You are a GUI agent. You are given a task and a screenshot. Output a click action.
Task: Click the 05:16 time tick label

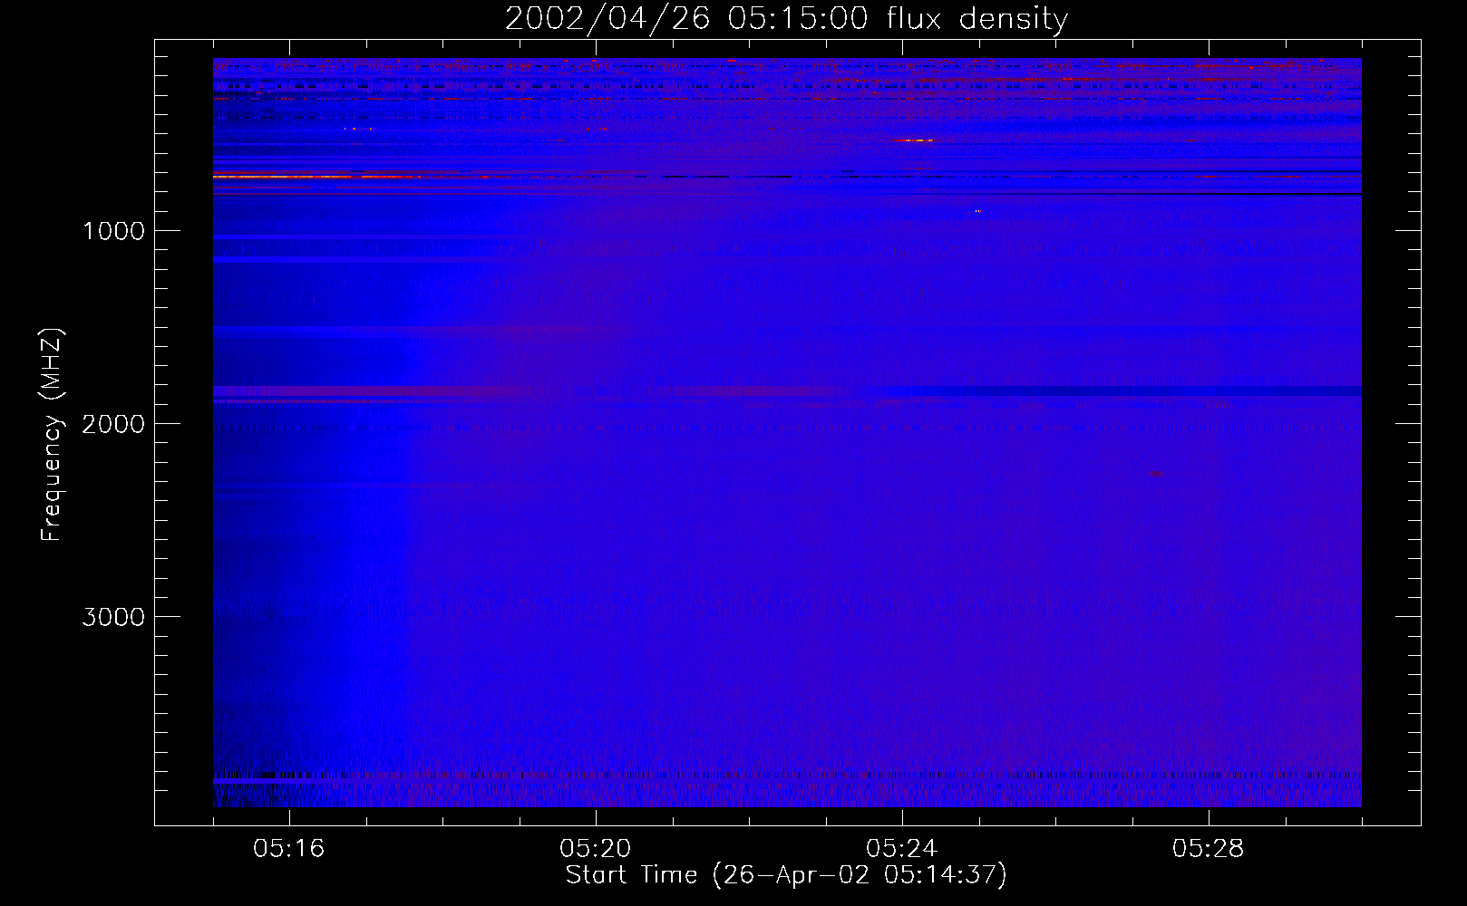point(288,849)
